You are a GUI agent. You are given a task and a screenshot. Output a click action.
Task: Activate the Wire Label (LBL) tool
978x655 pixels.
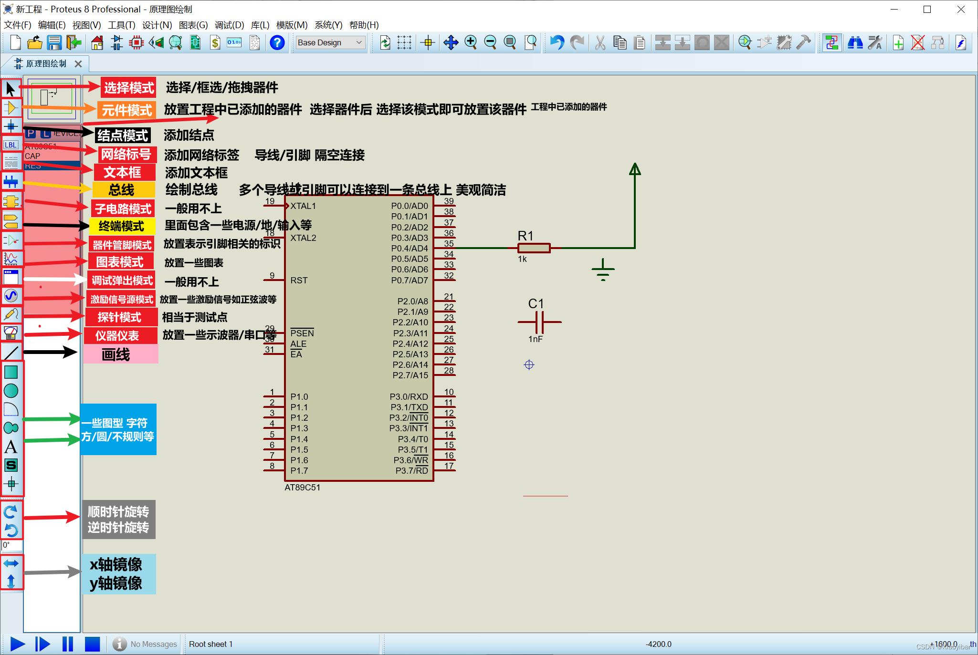pyautogui.click(x=11, y=145)
